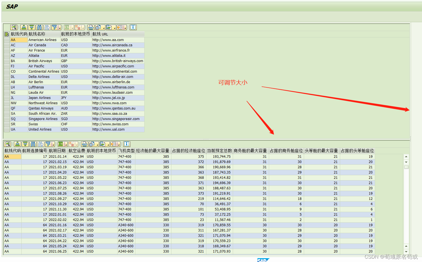Click the Find Next icon in the lower toolbar
Screen dimensions: 422x262
41,144
